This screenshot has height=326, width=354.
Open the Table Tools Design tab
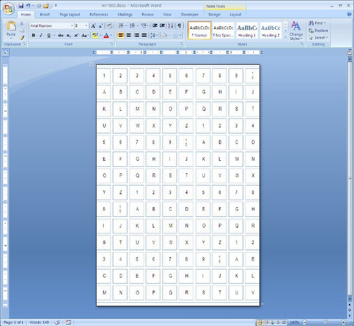(214, 15)
